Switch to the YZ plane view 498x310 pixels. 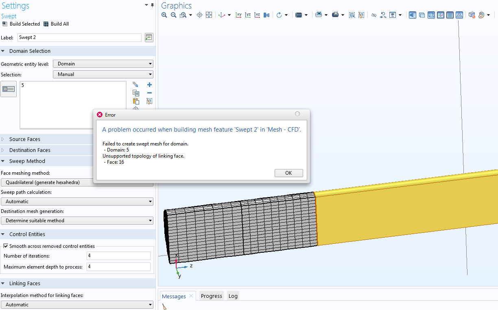pyautogui.click(x=248, y=15)
